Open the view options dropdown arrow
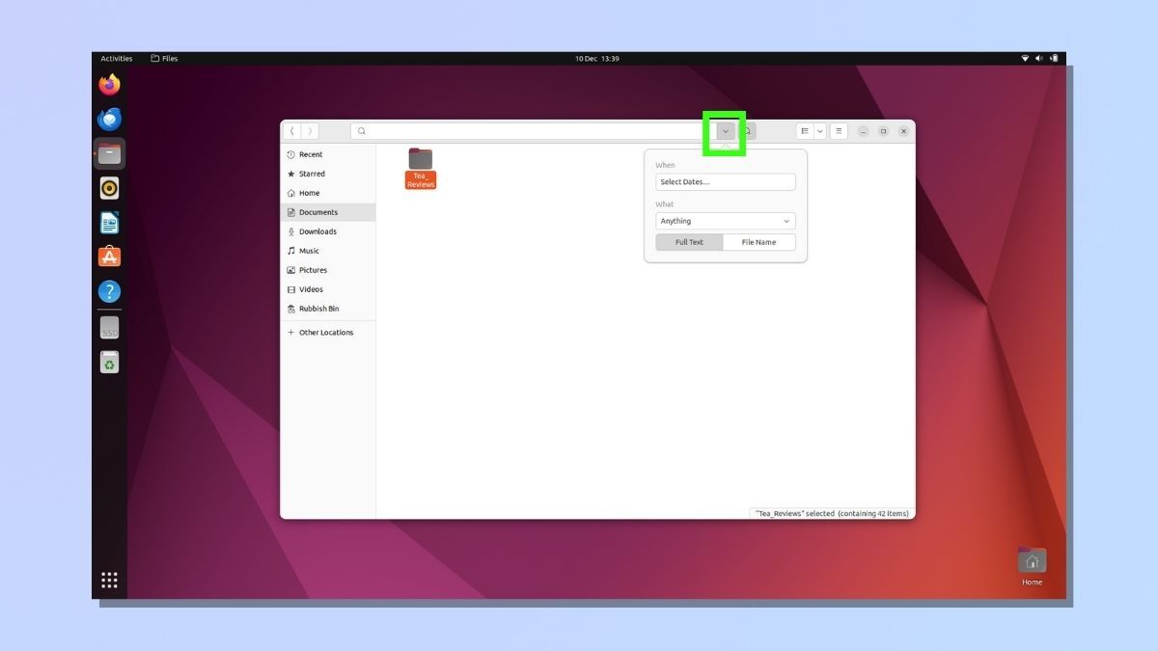This screenshot has width=1158, height=651. tap(821, 130)
